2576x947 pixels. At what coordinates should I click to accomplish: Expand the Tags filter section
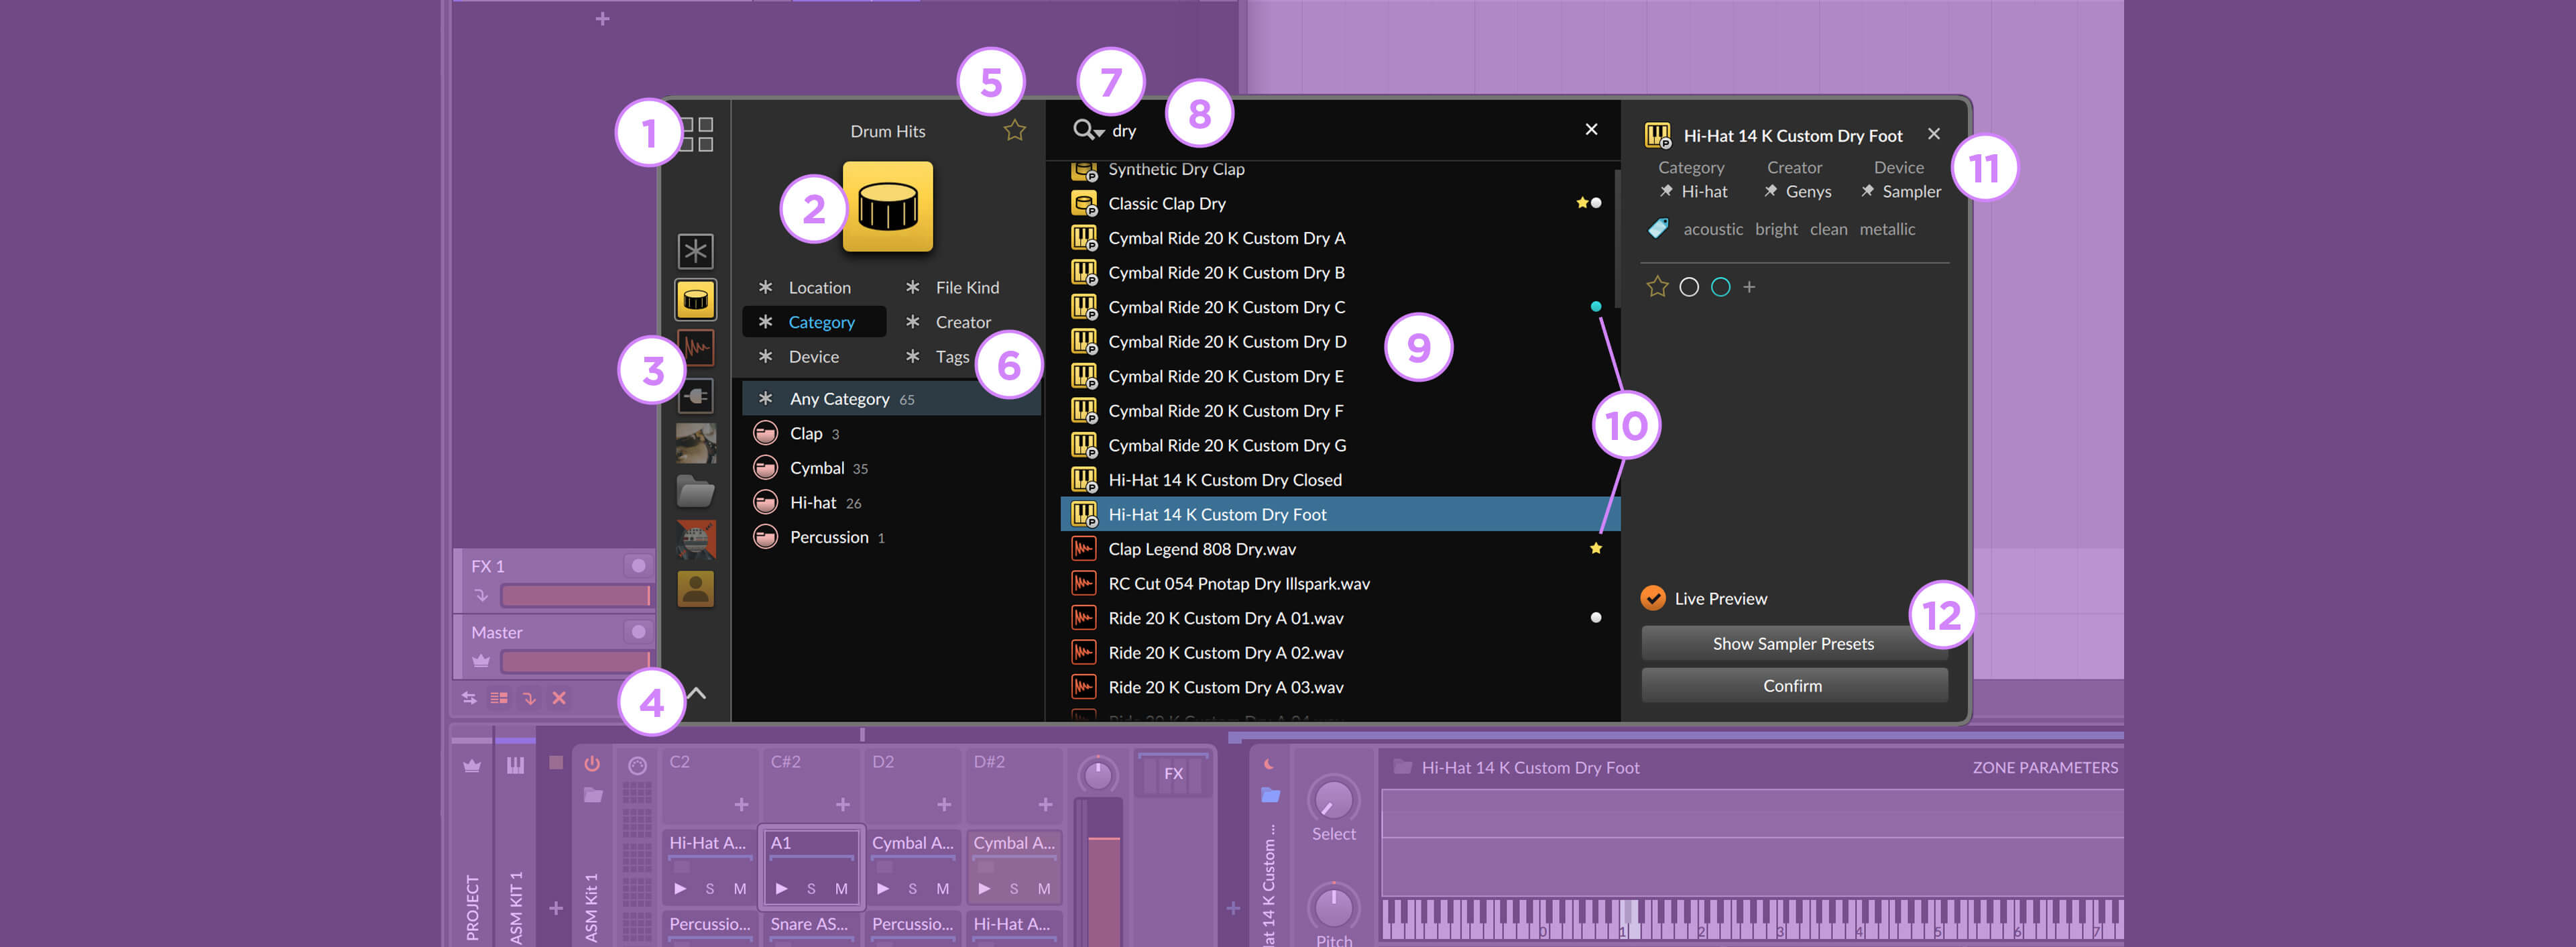pyautogui.click(x=951, y=355)
